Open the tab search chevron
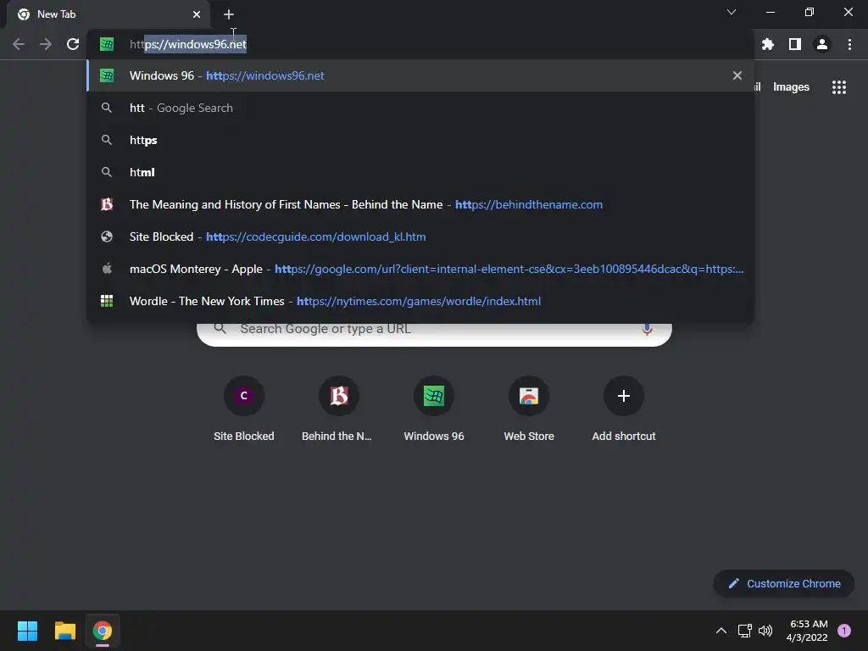Image resolution: width=868 pixels, height=651 pixels. (x=732, y=12)
